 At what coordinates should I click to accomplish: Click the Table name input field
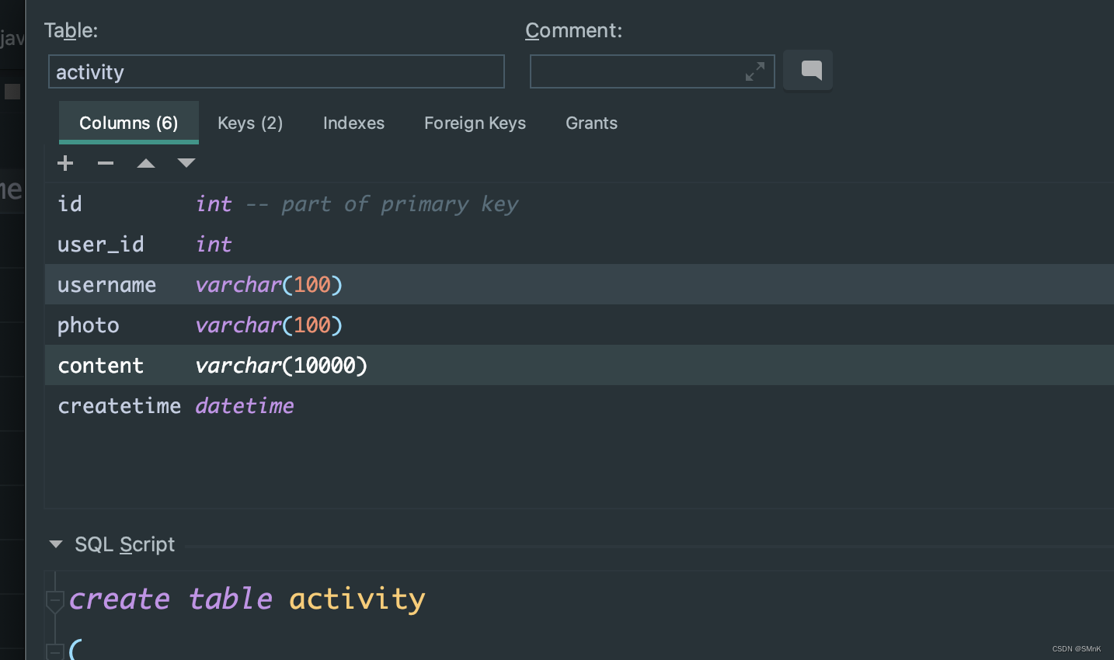click(x=276, y=71)
